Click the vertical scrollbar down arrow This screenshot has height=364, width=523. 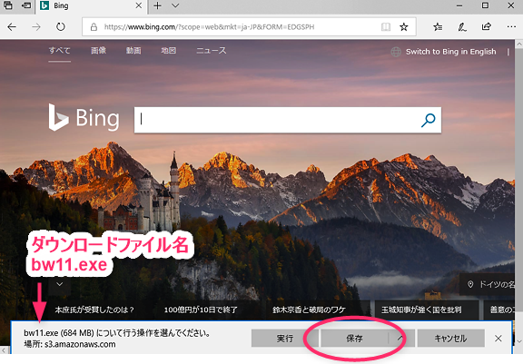point(518,341)
